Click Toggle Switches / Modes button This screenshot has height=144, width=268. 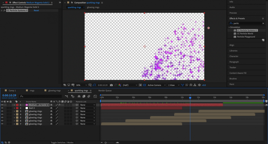[x=62, y=143]
